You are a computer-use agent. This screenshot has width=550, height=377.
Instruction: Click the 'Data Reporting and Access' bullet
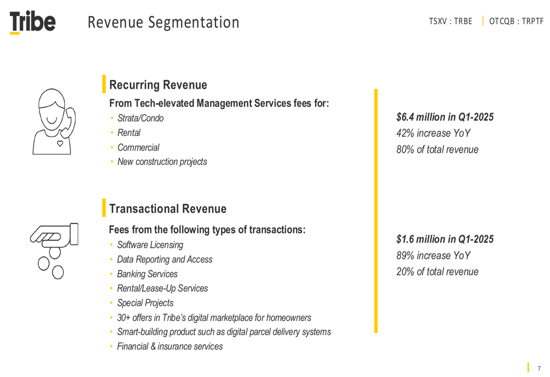coord(164,259)
